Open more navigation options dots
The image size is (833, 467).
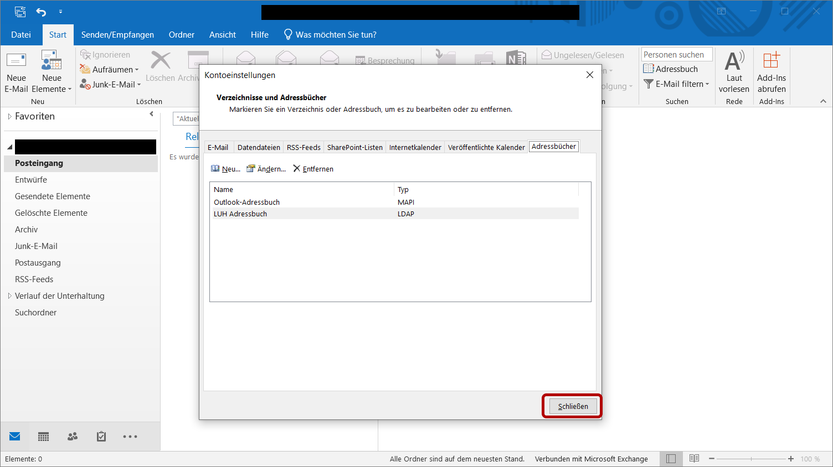[x=130, y=437]
